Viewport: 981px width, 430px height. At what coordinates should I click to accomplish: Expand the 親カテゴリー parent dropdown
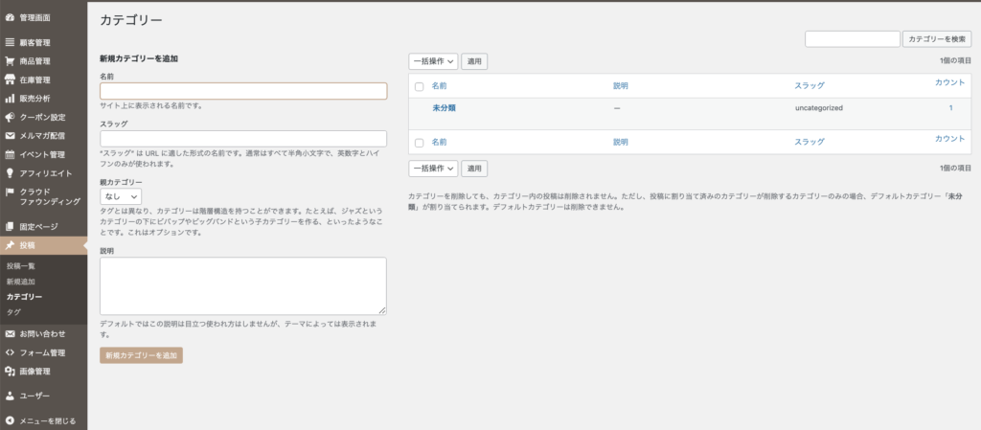click(121, 196)
